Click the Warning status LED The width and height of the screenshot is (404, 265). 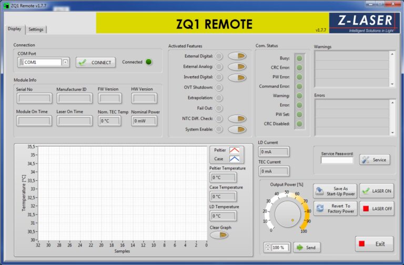(299, 96)
